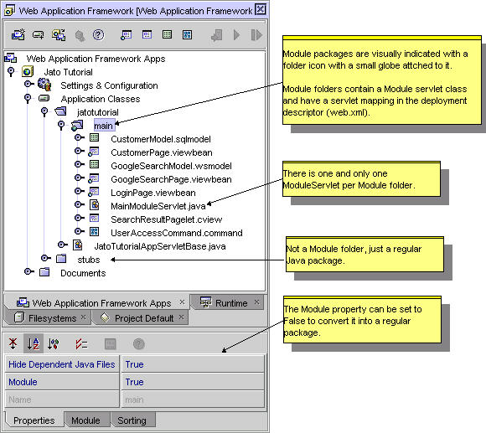Open the Properties sheet tab

click(34, 420)
